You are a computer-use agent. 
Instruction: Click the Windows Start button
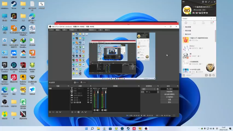click(x=86, y=129)
